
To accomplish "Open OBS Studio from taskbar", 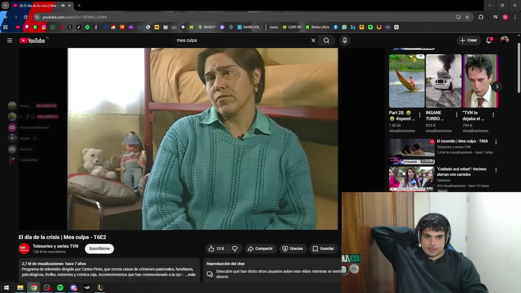I will tap(47, 288).
